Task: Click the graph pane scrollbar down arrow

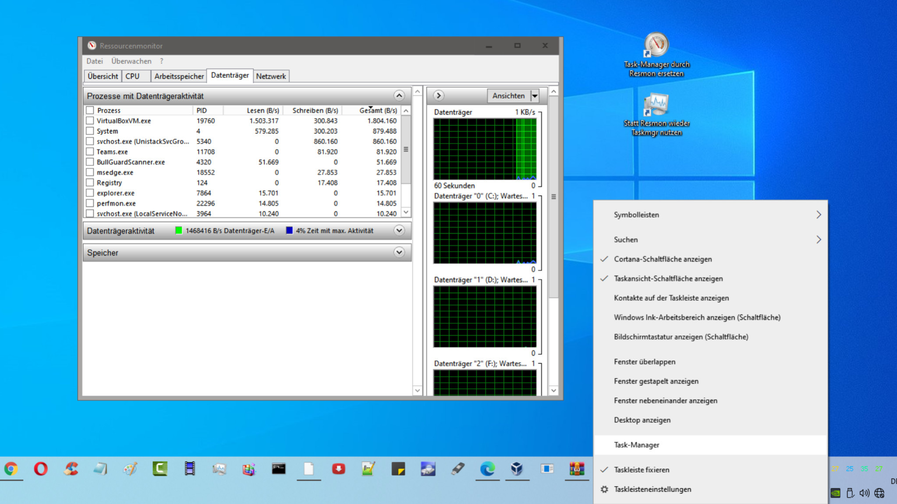Action: [553, 390]
